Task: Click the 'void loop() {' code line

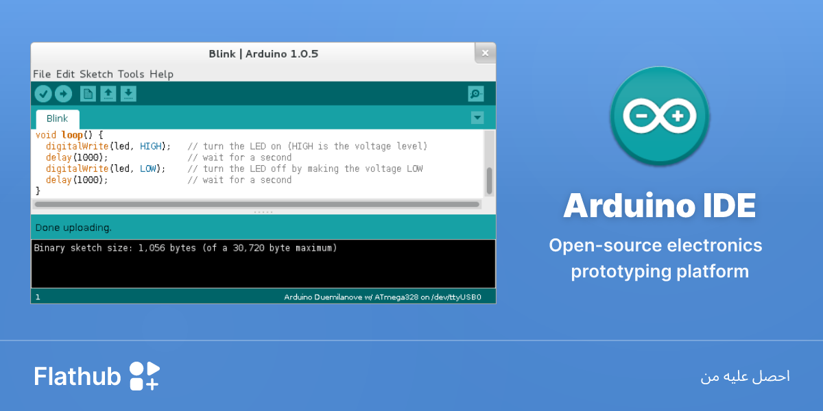Action: click(69, 136)
